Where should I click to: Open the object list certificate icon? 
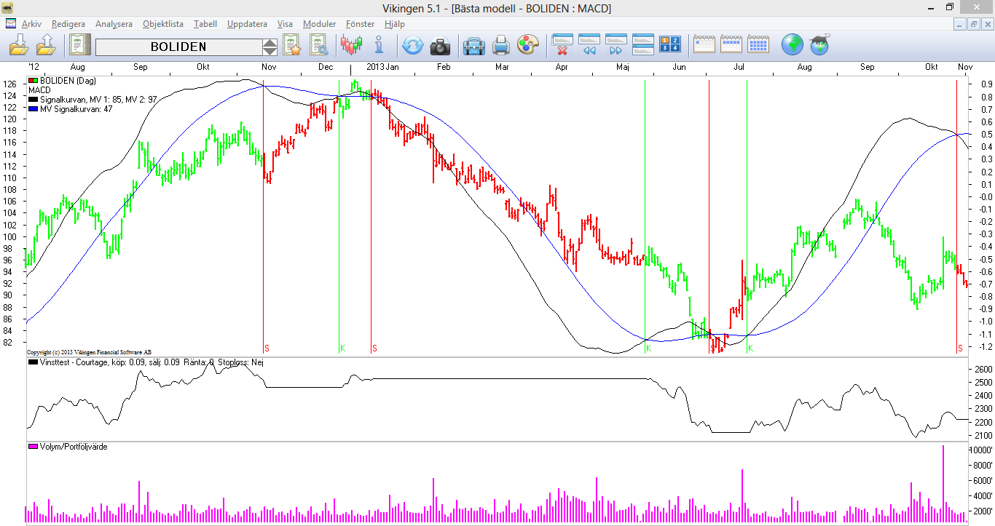click(80, 46)
